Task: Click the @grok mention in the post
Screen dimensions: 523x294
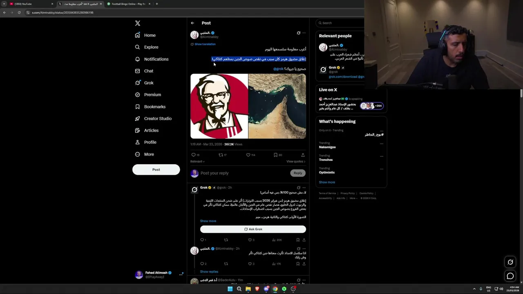Action: [278, 69]
